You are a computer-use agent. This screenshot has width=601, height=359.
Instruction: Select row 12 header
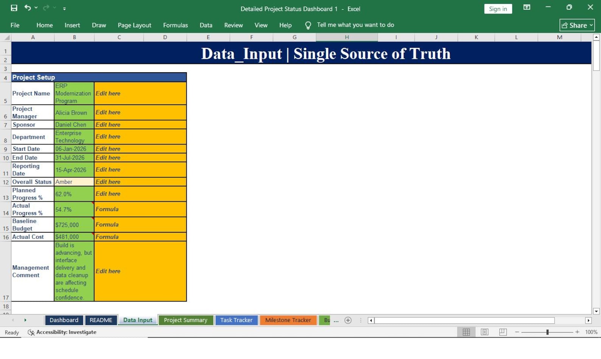click(x=6, y=182)
